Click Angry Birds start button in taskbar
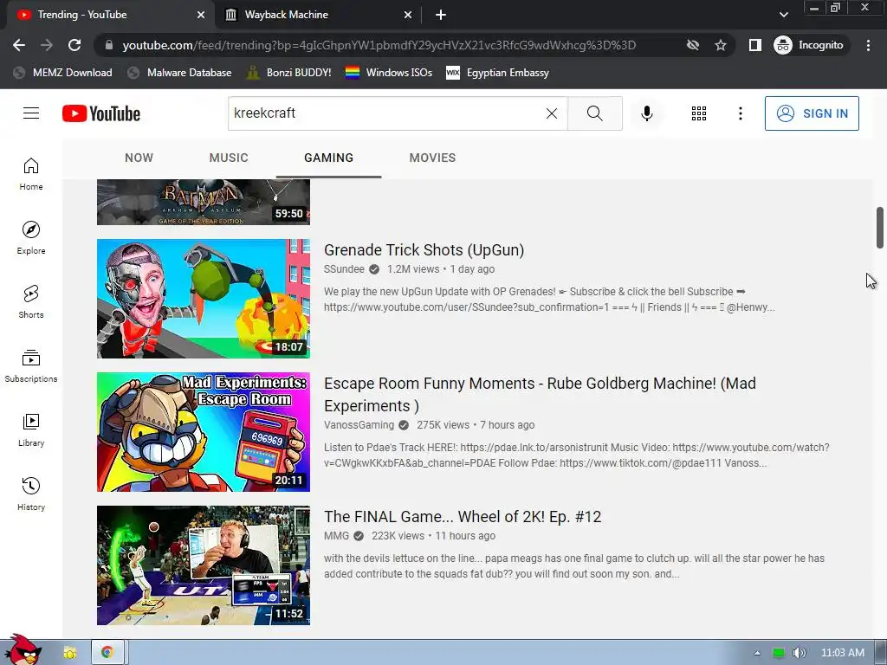Viewport: 887px width, 665px height. click(x=23, y=650)
